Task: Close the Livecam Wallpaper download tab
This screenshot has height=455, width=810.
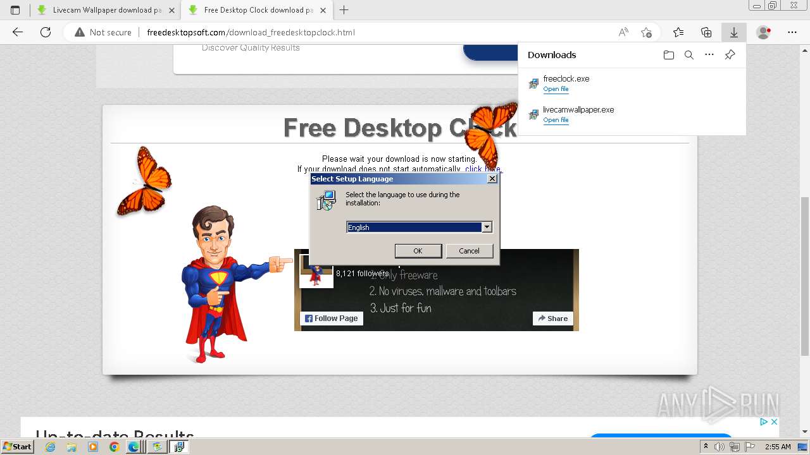Action: coord(171,10)
